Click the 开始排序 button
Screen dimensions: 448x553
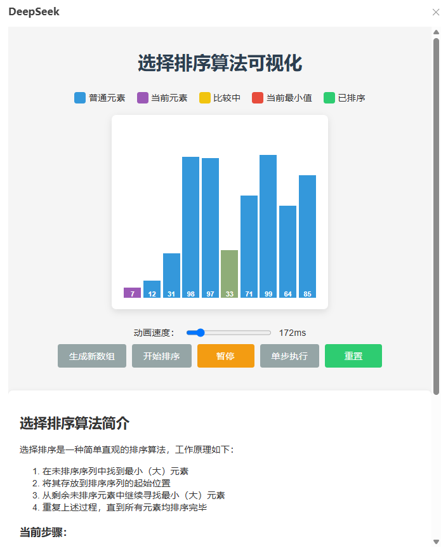pos(162,356)
